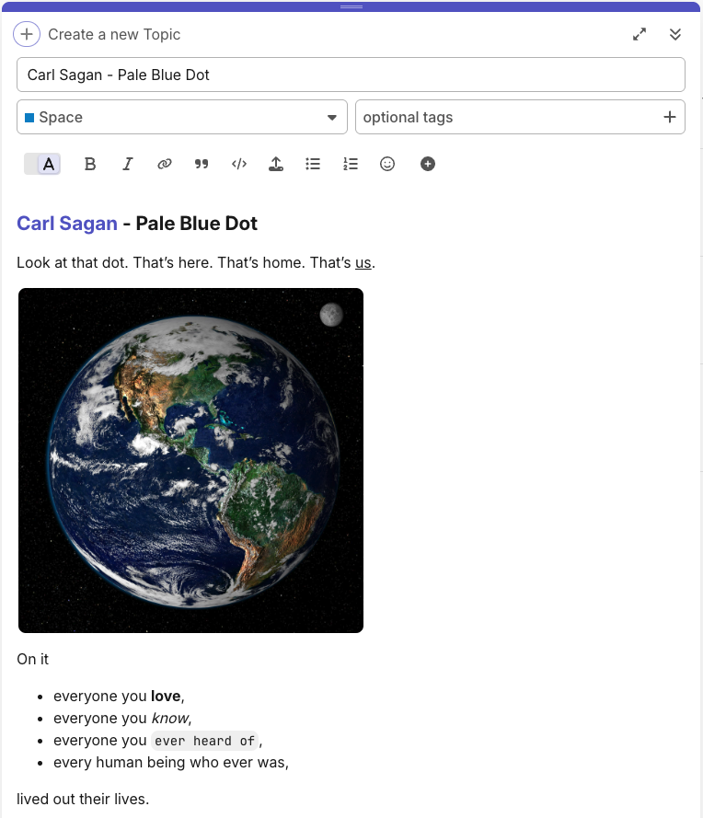
Task: Click the topic title input field
Action: tap(351, 75)
